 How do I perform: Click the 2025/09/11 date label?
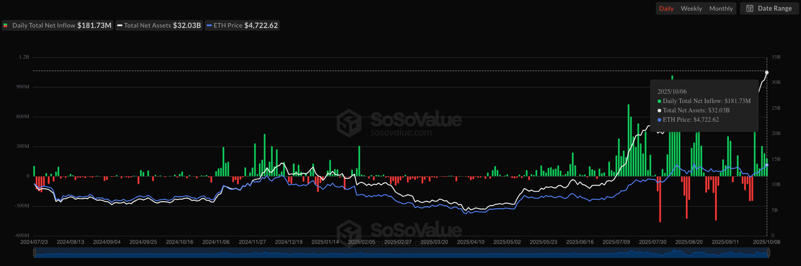coord(725,241)
